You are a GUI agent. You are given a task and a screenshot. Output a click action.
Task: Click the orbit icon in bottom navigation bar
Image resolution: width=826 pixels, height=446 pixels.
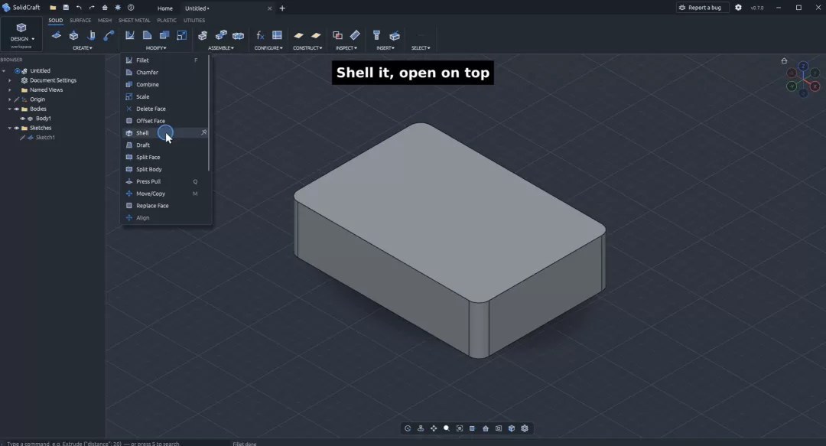tap(408, 428)
